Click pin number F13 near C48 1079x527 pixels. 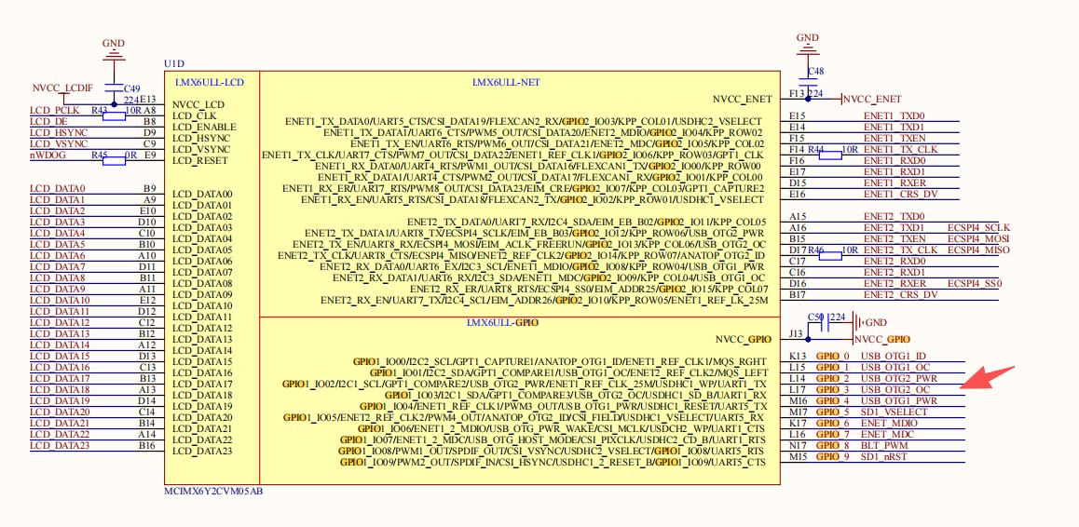(x=798, y=93)
